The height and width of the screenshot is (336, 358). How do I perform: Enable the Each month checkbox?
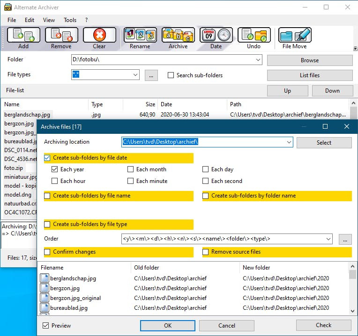tap(130, 169)
